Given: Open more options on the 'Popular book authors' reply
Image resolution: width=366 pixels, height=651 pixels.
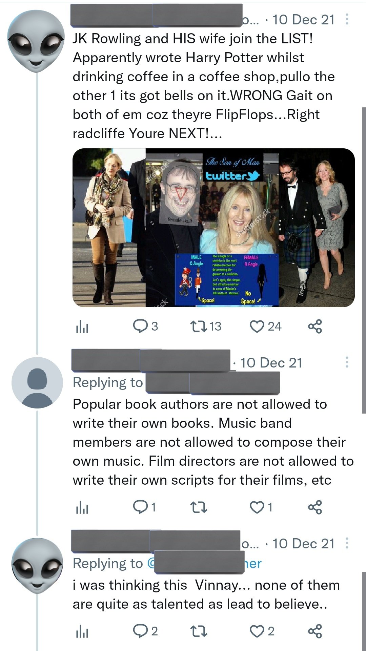Looking at the screenshot, I should pyautogui.click(x=347, y=362).
